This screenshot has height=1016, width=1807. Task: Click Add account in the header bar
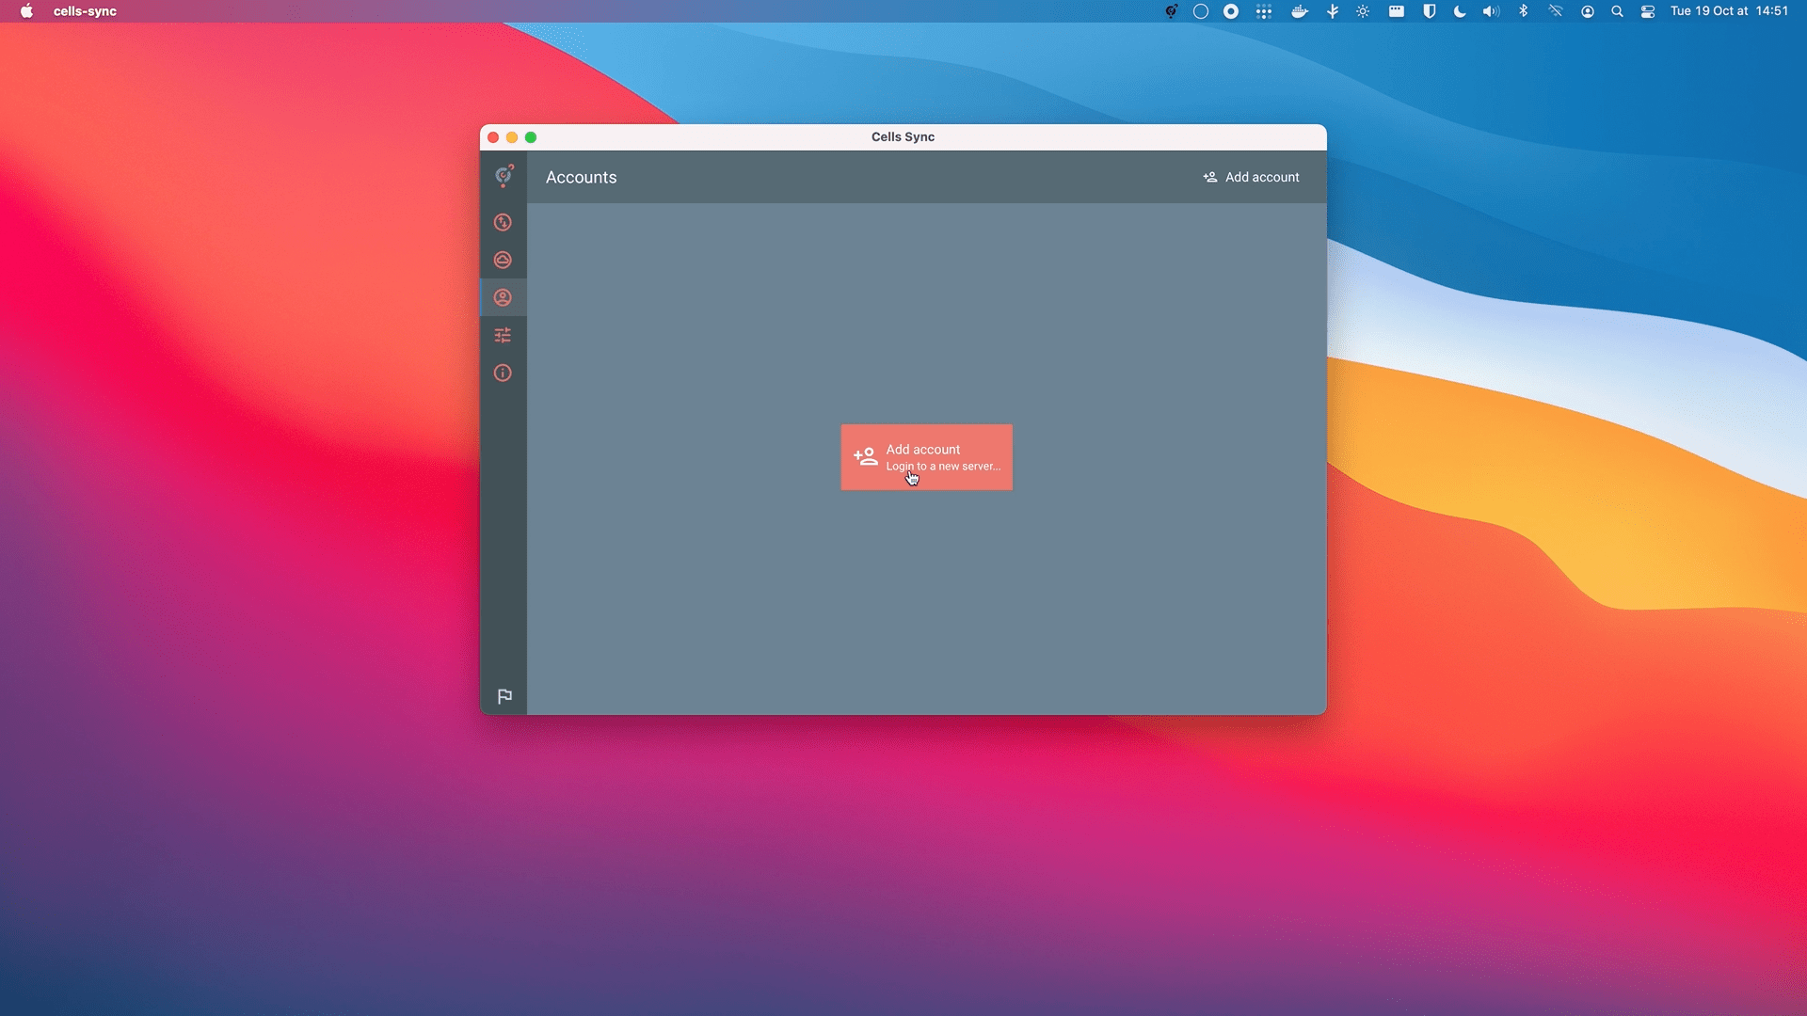(1251, 177)
